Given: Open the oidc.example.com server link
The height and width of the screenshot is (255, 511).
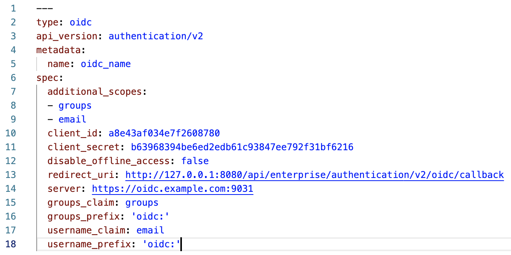Looking at the screenshot, I should [x=172, y=189].
